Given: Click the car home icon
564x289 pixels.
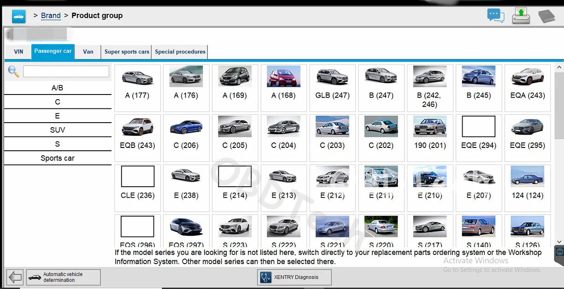Looking at the screenshot, I should coord(19,16).
